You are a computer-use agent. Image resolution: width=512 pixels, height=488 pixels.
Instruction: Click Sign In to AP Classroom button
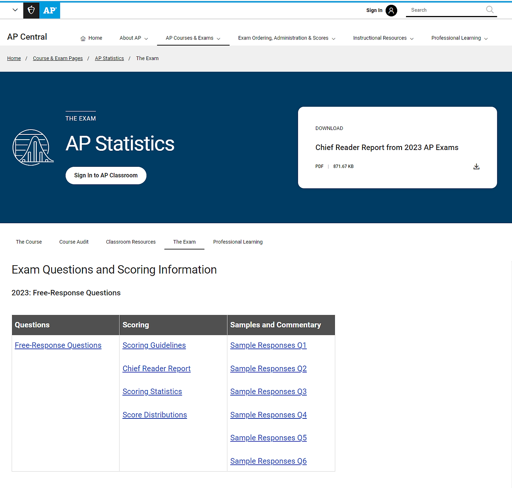pyautogui.click(x=106, y=176)
